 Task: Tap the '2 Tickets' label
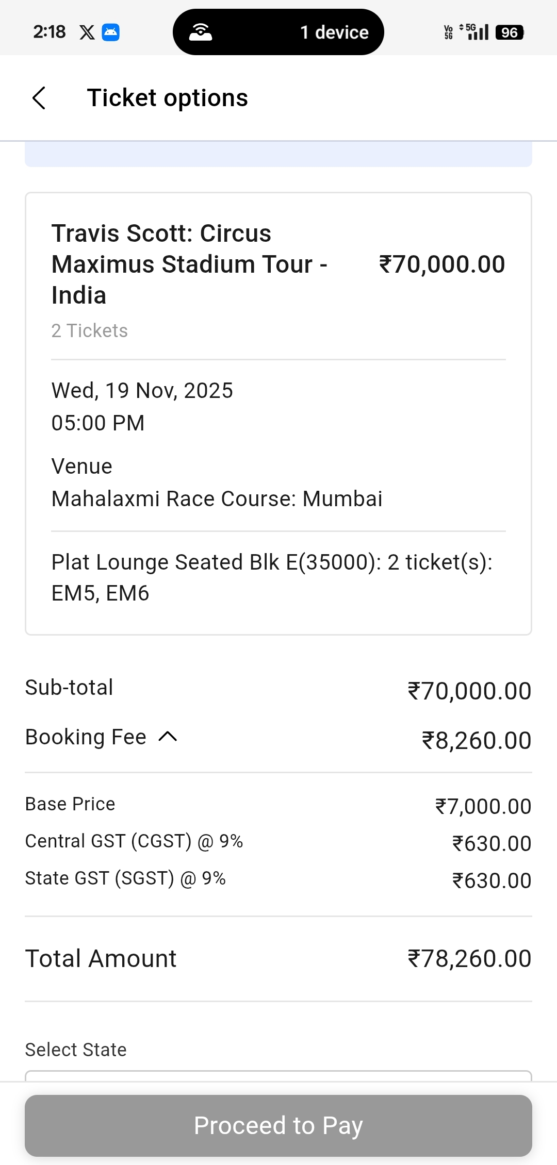point(90,330)
